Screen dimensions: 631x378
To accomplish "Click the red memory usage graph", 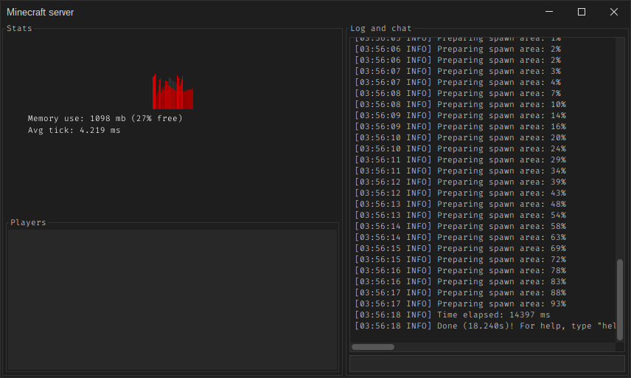I will 172,92.
